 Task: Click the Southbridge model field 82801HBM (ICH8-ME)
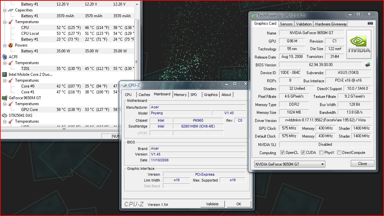pyautogui.click(x=198, y=126)
